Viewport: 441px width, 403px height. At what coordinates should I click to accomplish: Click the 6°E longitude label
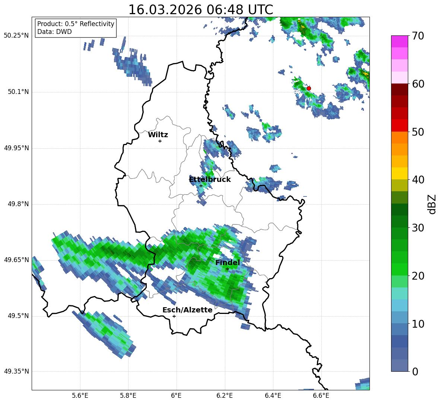click(x=176, y=396)
